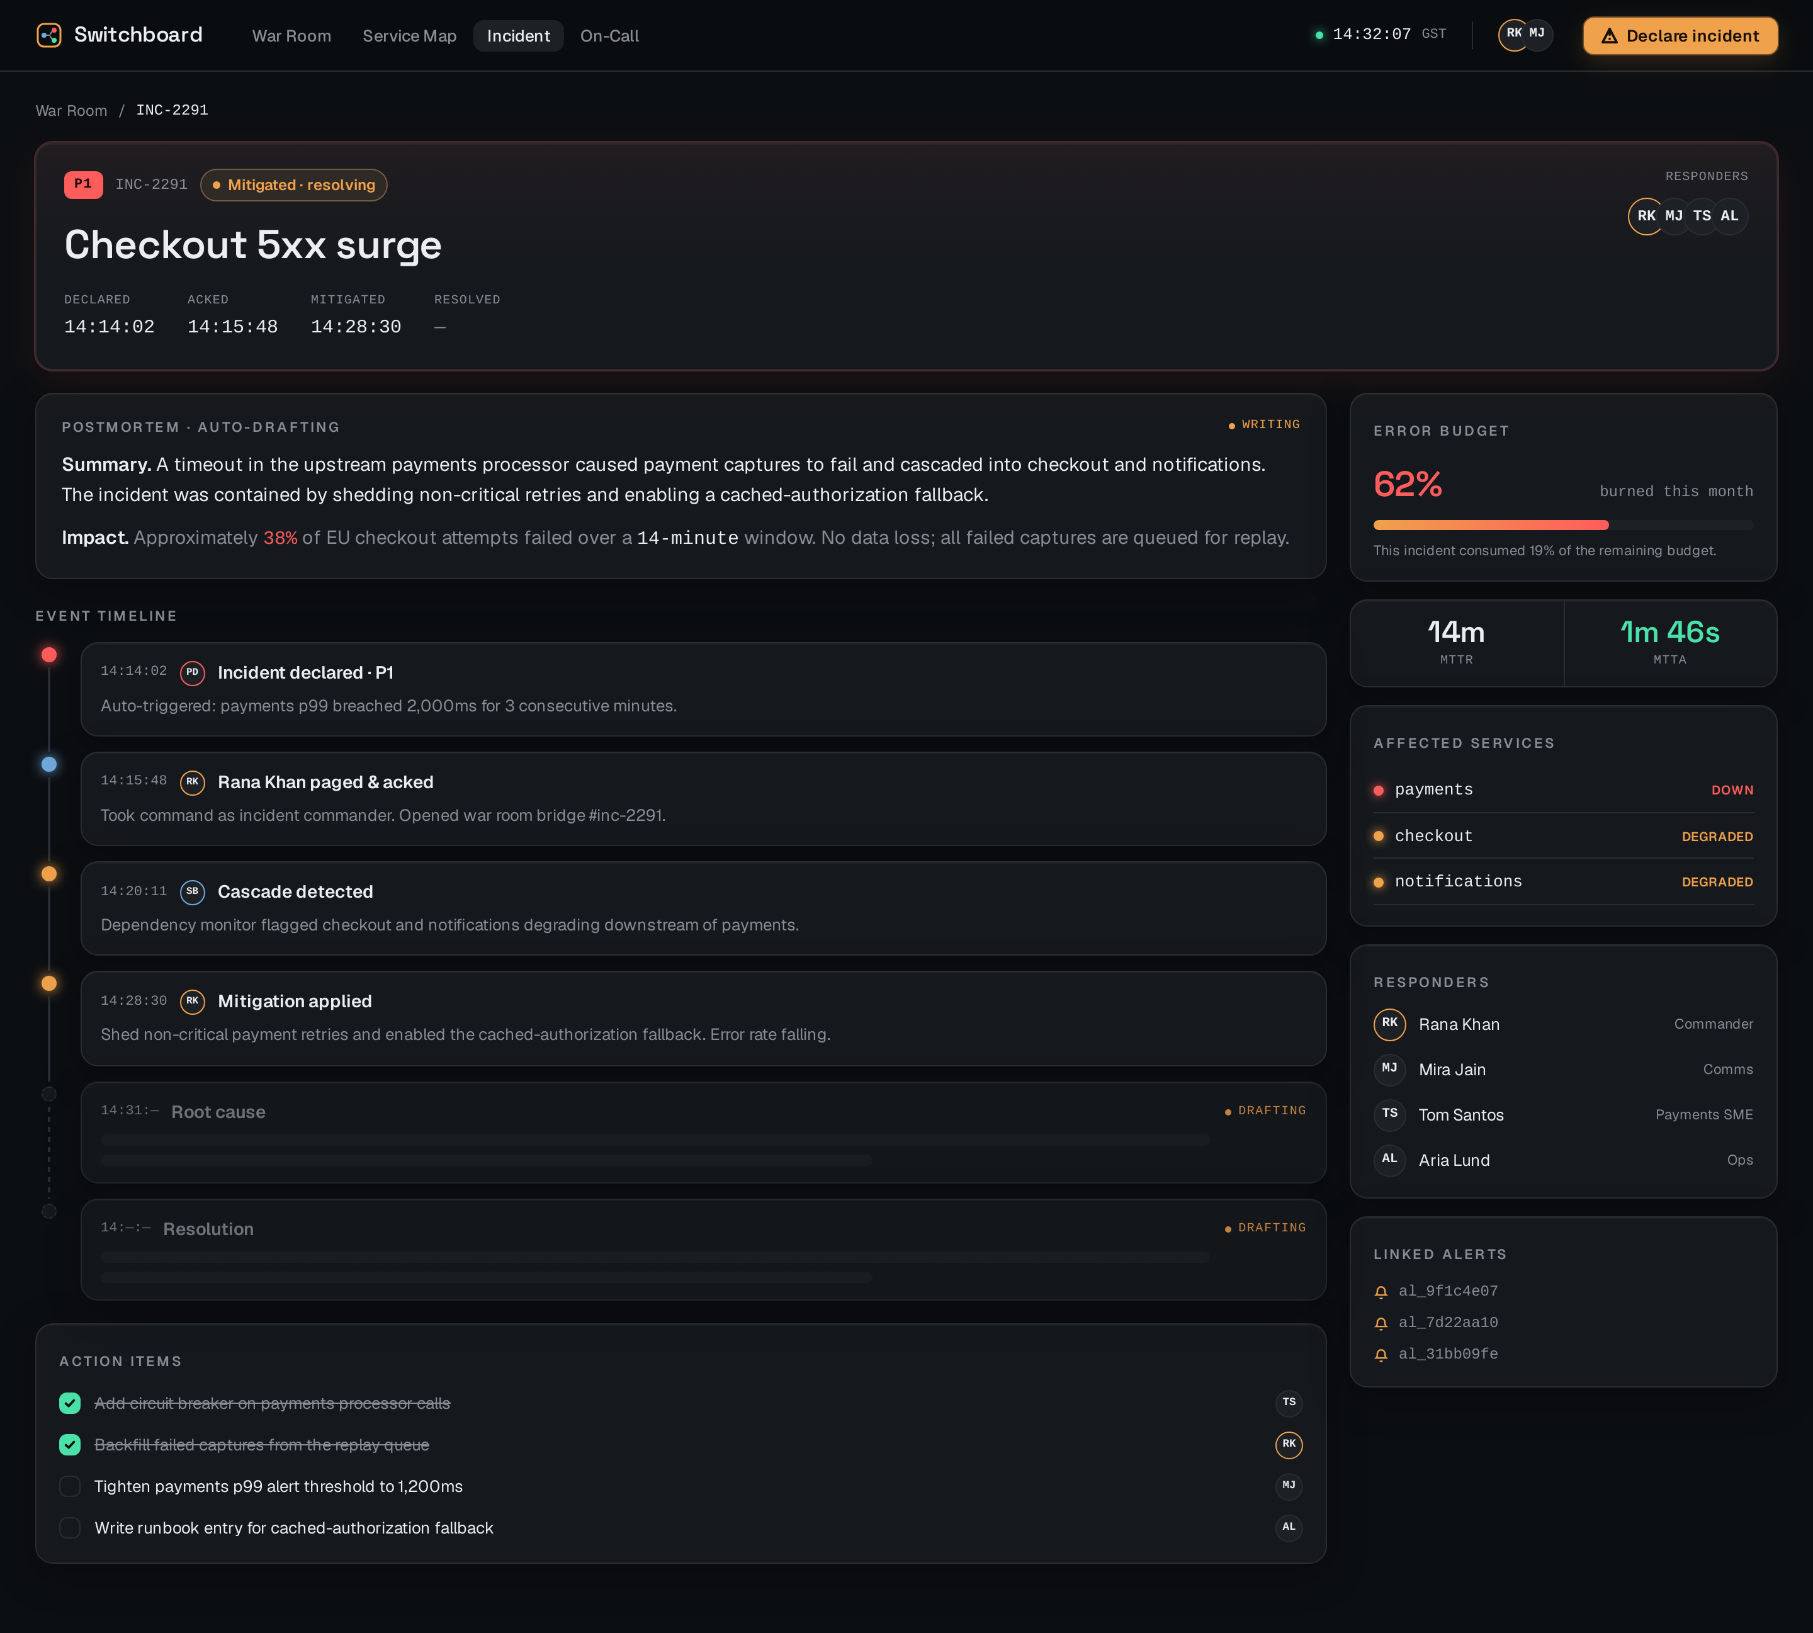Click the bell icon beside al_31bb09fe
The width and height of the screenshot is (1813, 1633).
tap(1381, 1355)
